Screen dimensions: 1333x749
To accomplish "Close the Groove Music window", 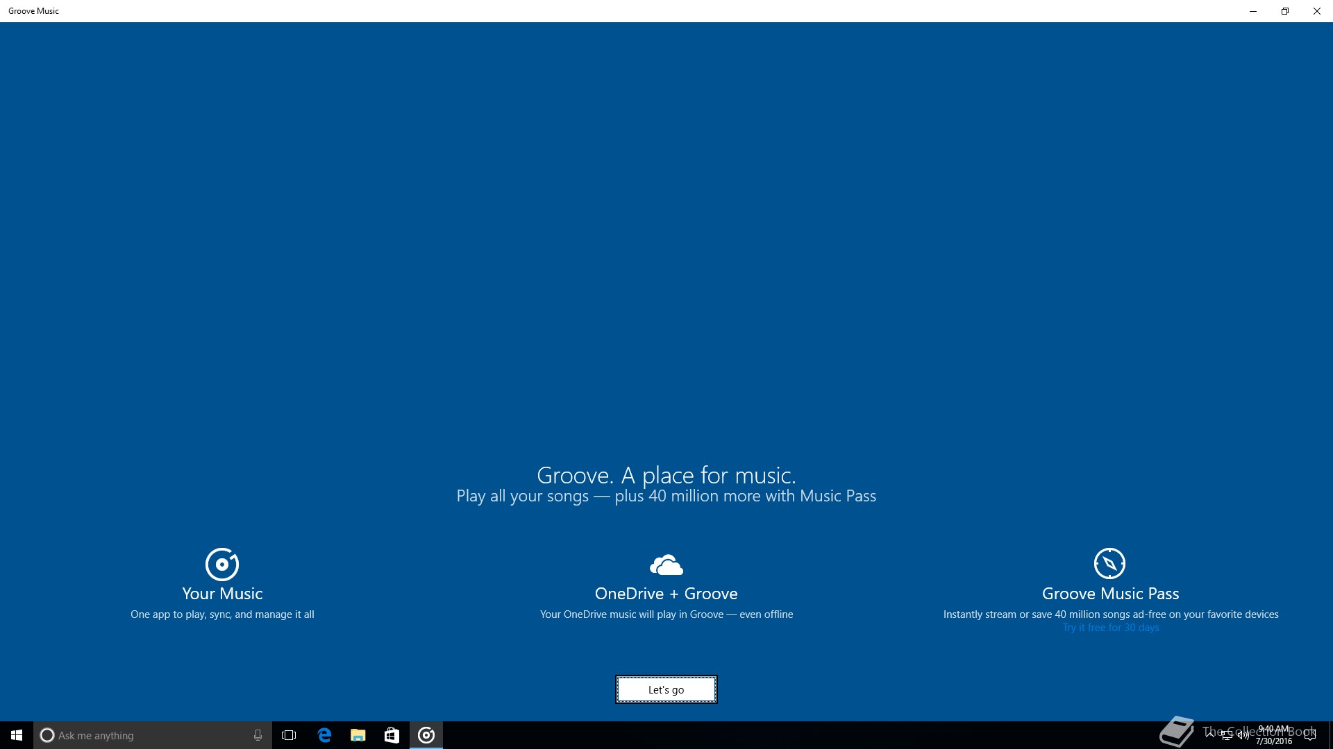I will point(1317,11).
